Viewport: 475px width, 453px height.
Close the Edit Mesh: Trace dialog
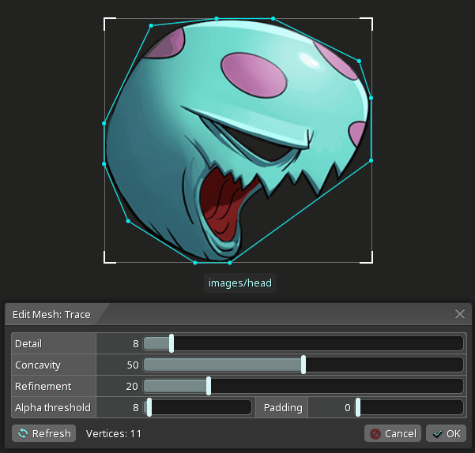coord(460,314)
